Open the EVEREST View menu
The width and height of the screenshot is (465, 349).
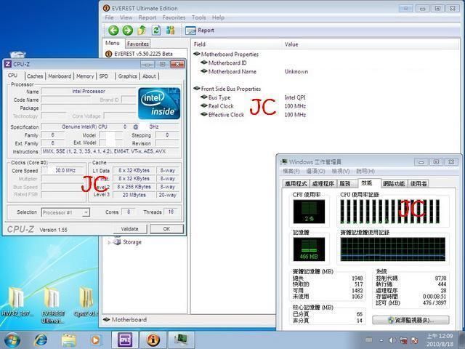click(x=126, y=17)
